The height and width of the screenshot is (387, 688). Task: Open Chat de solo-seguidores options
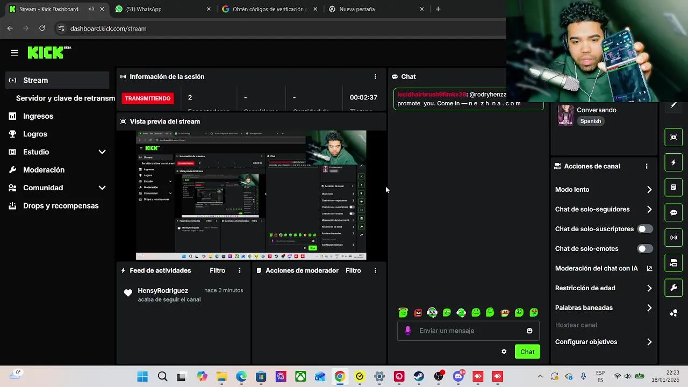click(603, 210)
